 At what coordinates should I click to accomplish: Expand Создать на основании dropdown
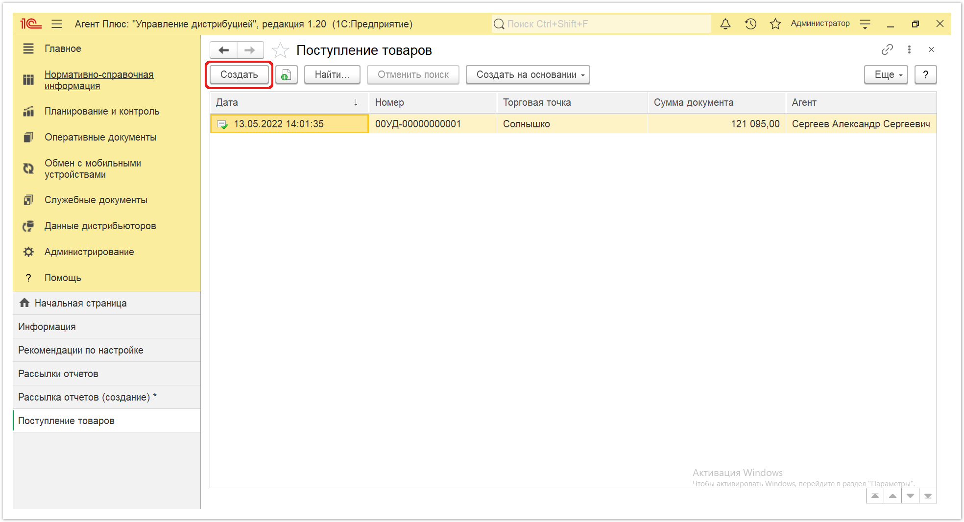click(528, 74)
